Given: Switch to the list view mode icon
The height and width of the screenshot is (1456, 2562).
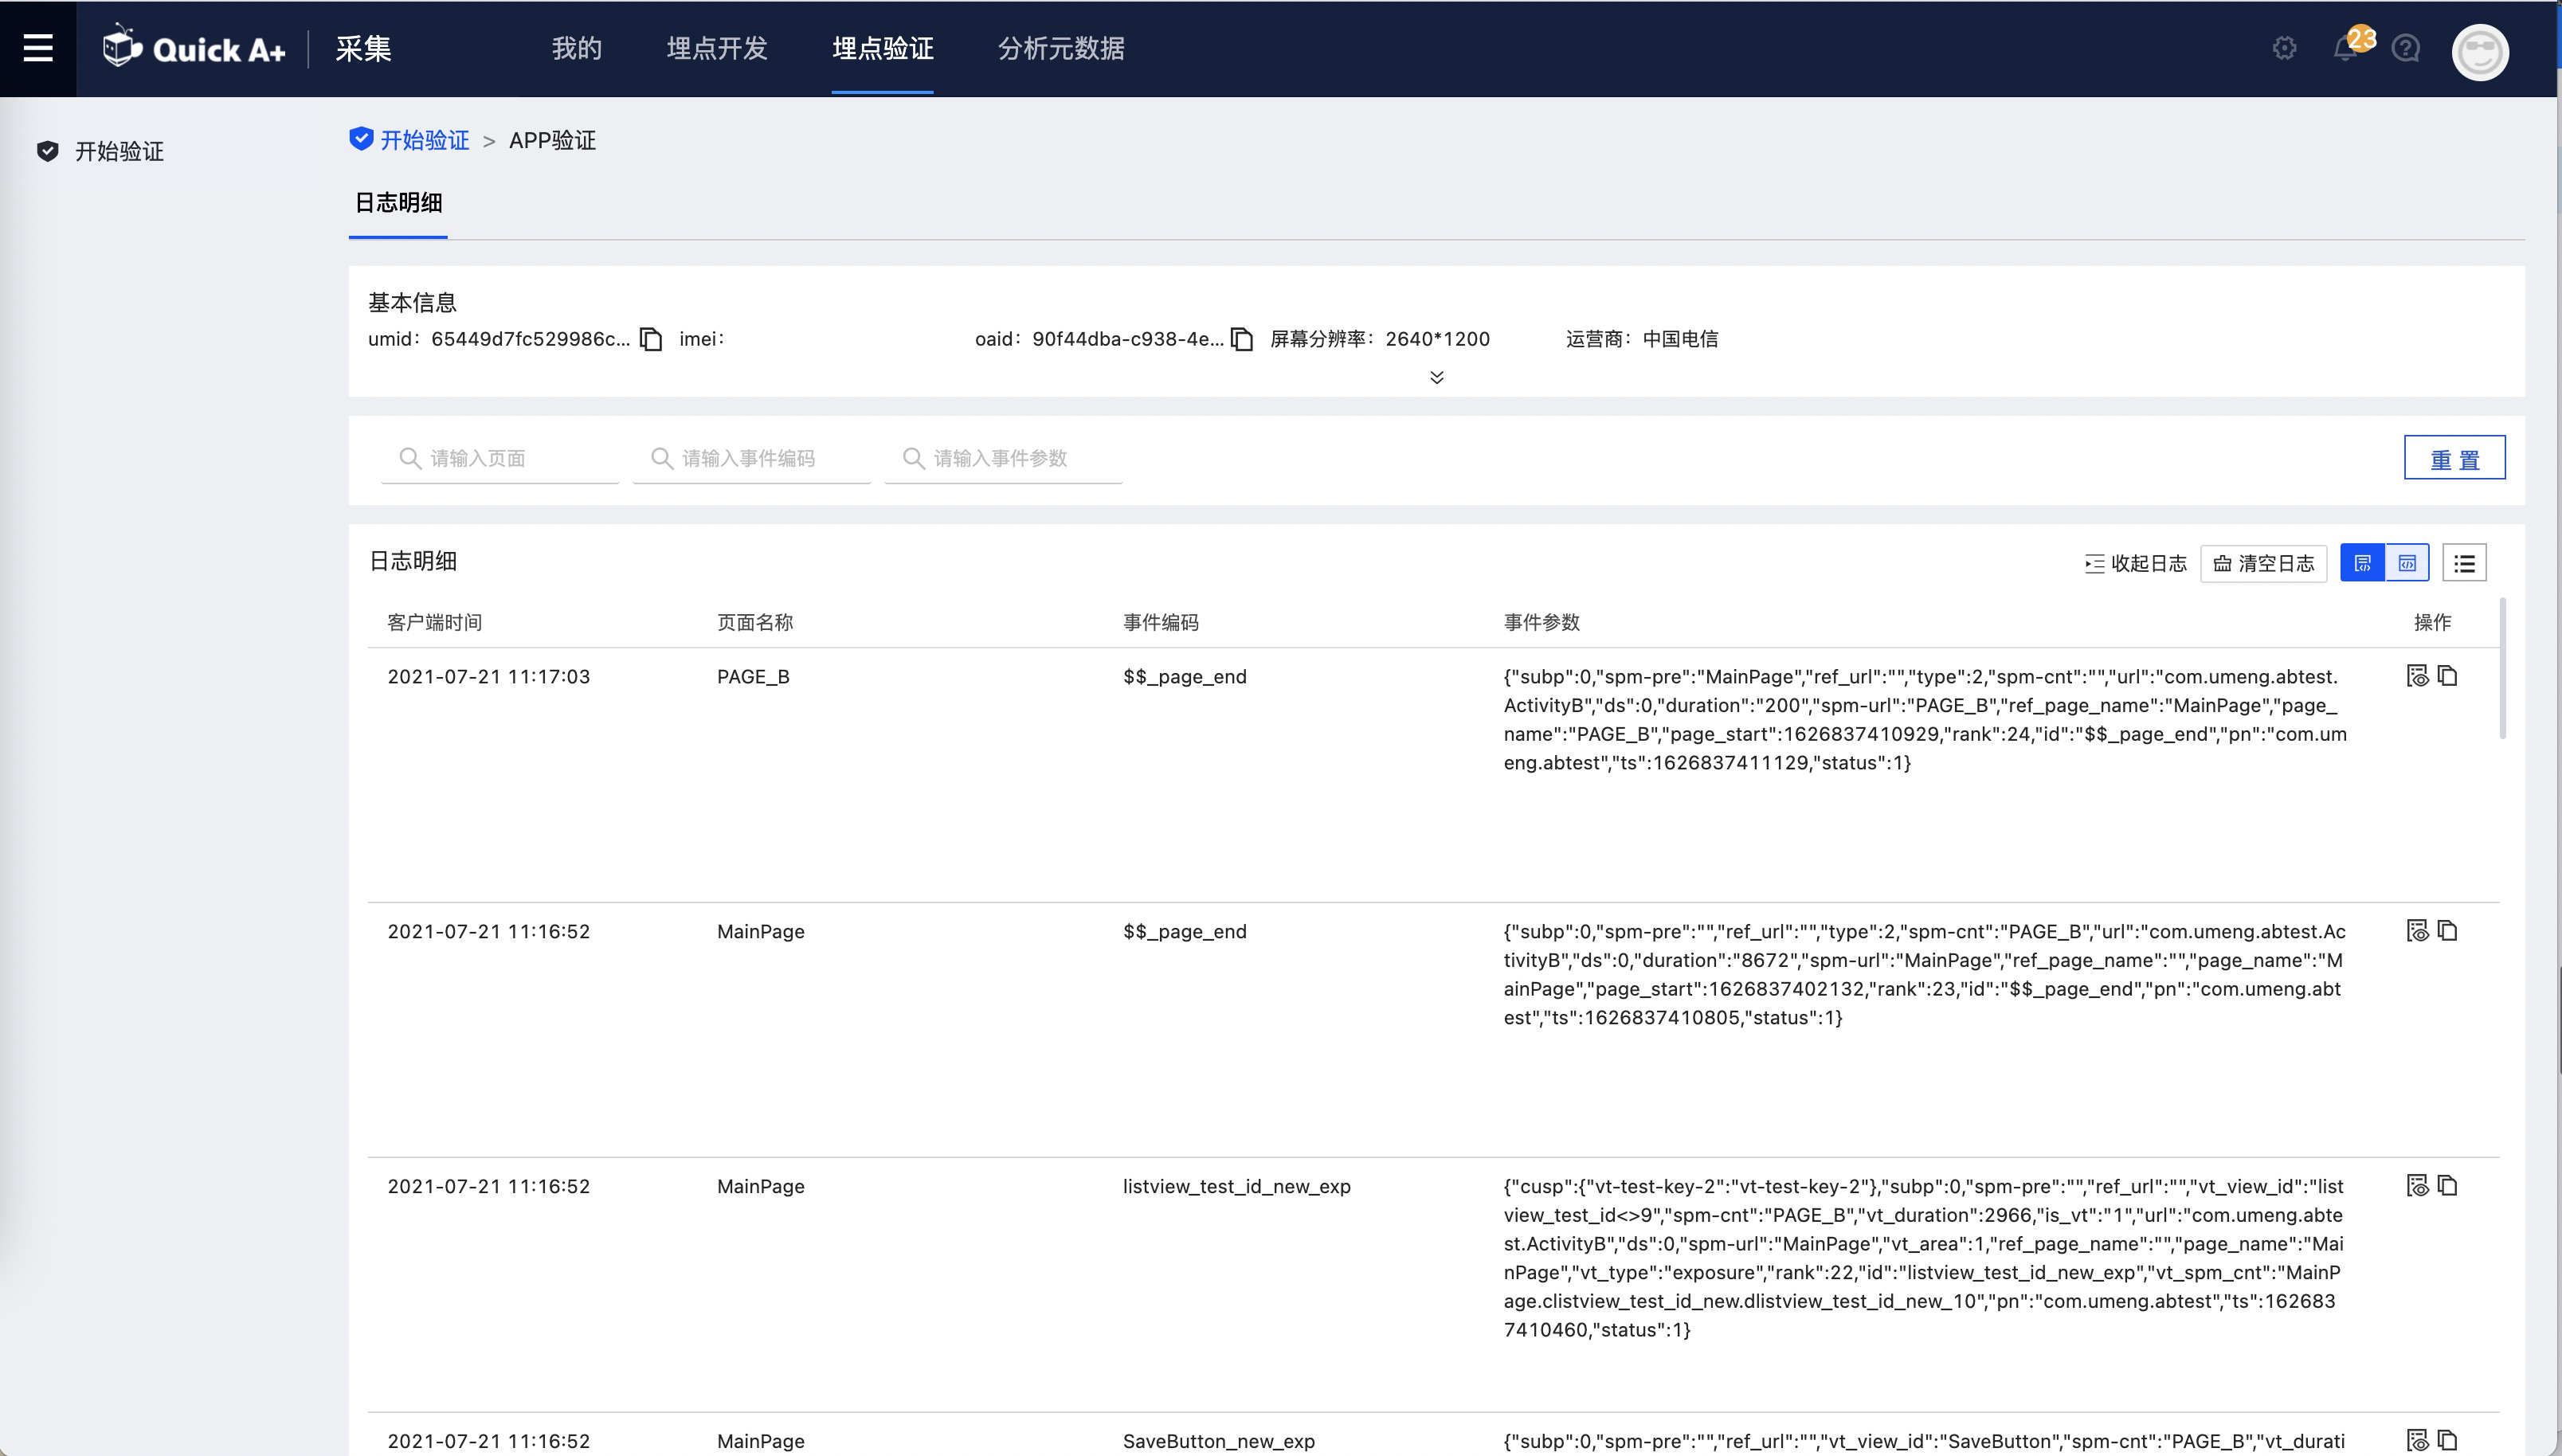Looking at the screenshot, I should pyautogui.click(x=2464, y=563).
